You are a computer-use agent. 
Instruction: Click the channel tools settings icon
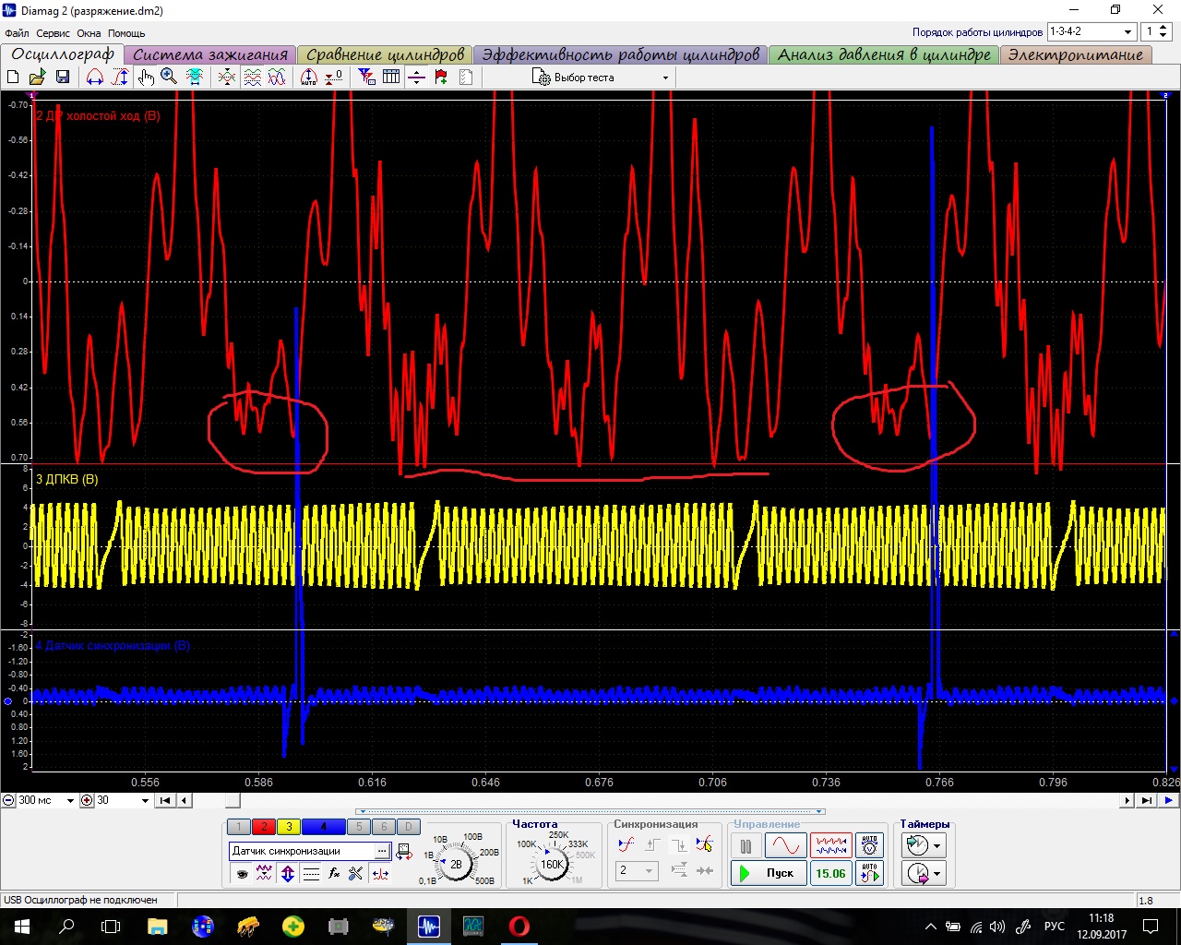[356, 873]
